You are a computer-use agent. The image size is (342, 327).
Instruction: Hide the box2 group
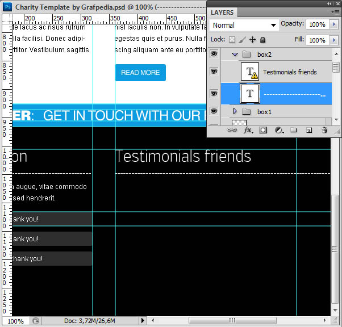[x=214, y=53]
